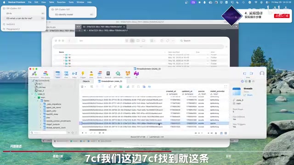Click the Model toolbar icon

[x=128, y=74]
